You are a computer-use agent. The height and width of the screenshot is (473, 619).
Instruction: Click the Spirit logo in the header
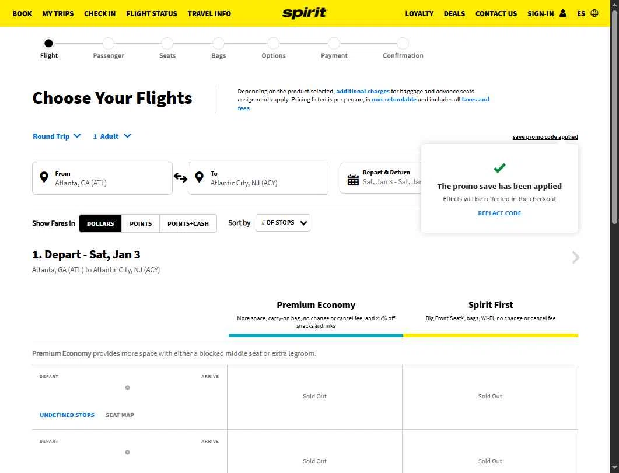click(x=305, y=13)
